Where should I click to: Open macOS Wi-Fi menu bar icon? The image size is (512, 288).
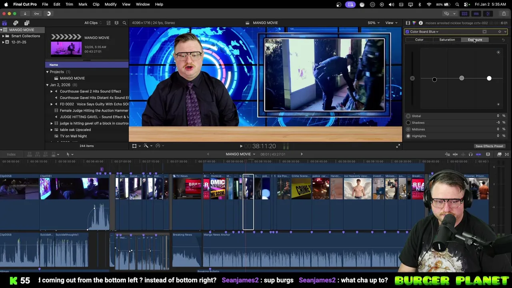coord(429,4)
